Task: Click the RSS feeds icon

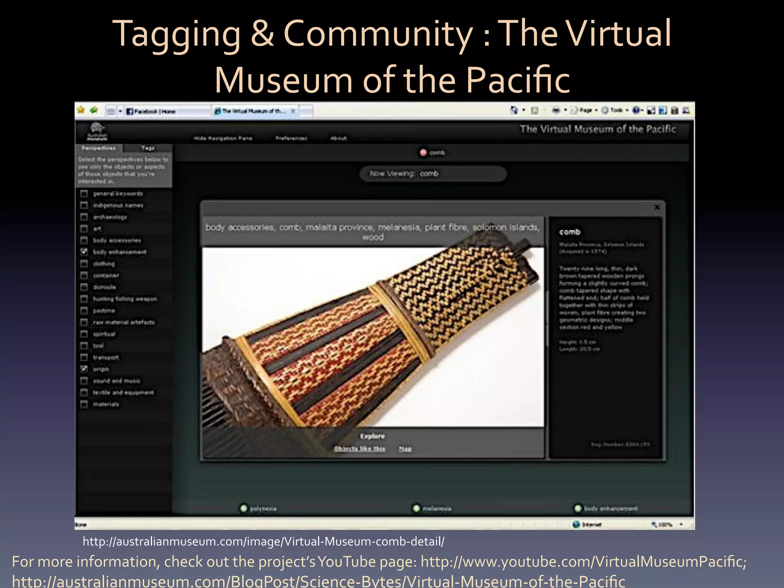Action: 535,111
